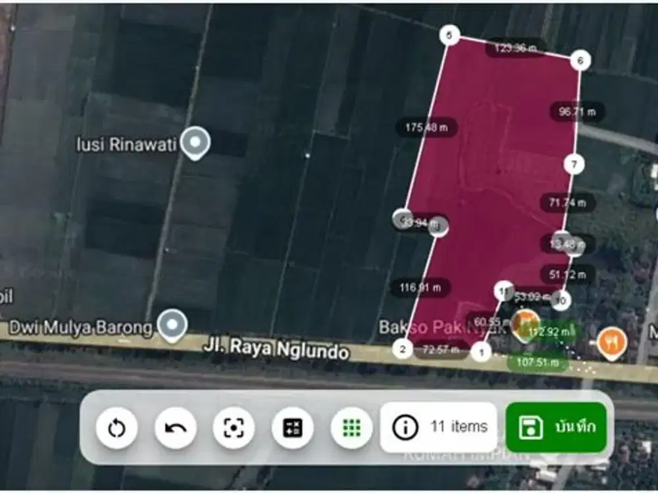Select polygon vertex 1

tap(482, 353)
